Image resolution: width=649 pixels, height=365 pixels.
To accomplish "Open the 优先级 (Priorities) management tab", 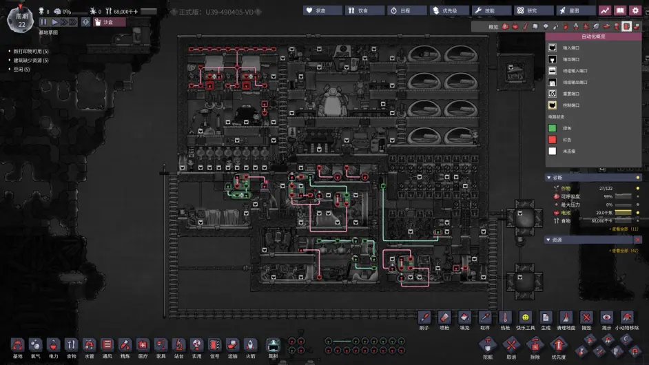I will pyautogui.click(x=449, y=11).
